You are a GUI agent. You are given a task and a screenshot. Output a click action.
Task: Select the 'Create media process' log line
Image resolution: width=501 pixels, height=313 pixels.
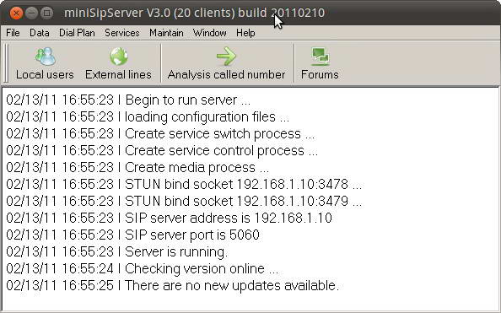tap(137, 168)
